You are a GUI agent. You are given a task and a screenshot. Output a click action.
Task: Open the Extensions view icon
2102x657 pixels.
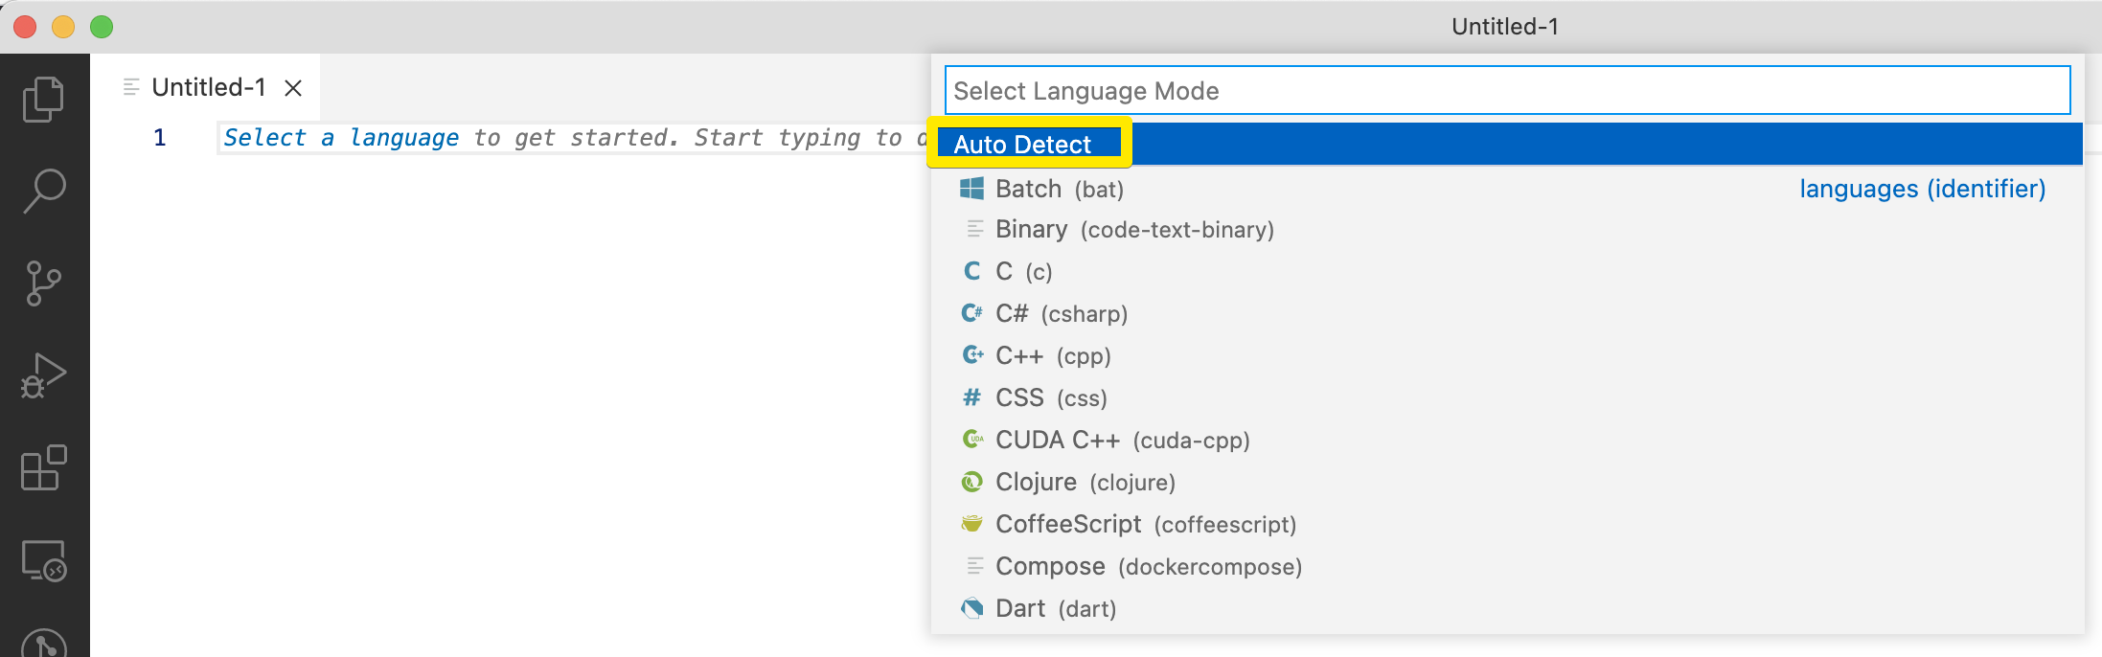click(43, 468)
